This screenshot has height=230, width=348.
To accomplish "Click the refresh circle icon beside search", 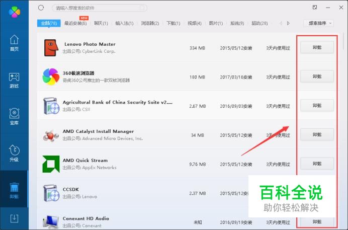I will point(41,8).
